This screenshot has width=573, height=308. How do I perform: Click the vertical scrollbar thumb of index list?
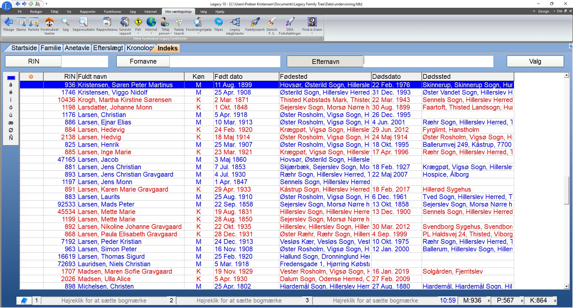click(566, 190)
